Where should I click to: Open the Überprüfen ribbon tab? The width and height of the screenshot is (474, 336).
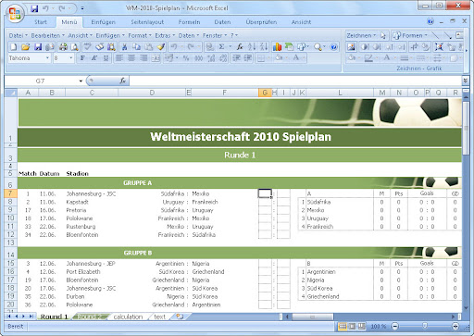(261, 22)
